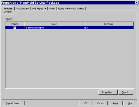Close the Properties dialog window
This screenshot has width=139, height=107.
click(136, 3)
